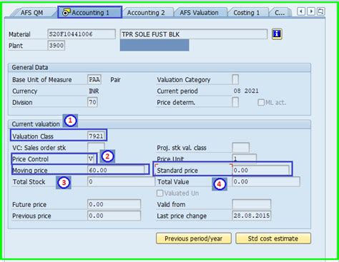Toggle the ML act. checkbox
339x262 pixels.
(261, 103)
